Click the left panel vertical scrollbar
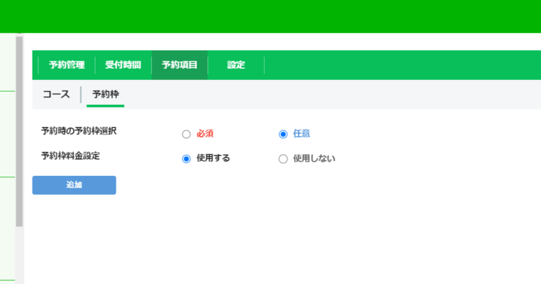Viewport: 541px width, 284px height. click(20, 131)
